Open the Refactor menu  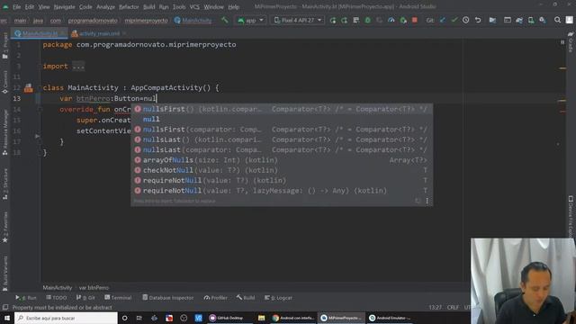tap(129, 7)
